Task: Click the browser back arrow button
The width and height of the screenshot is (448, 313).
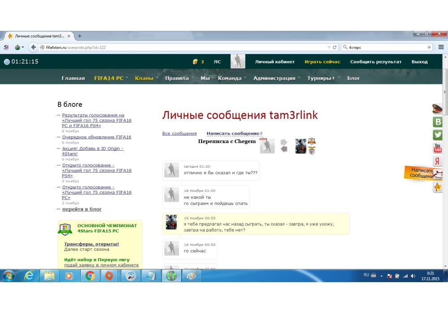Action: [x=33, y=47]
